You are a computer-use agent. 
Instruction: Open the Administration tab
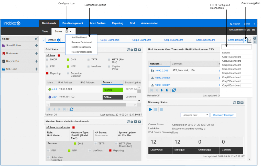click(149, 23)
